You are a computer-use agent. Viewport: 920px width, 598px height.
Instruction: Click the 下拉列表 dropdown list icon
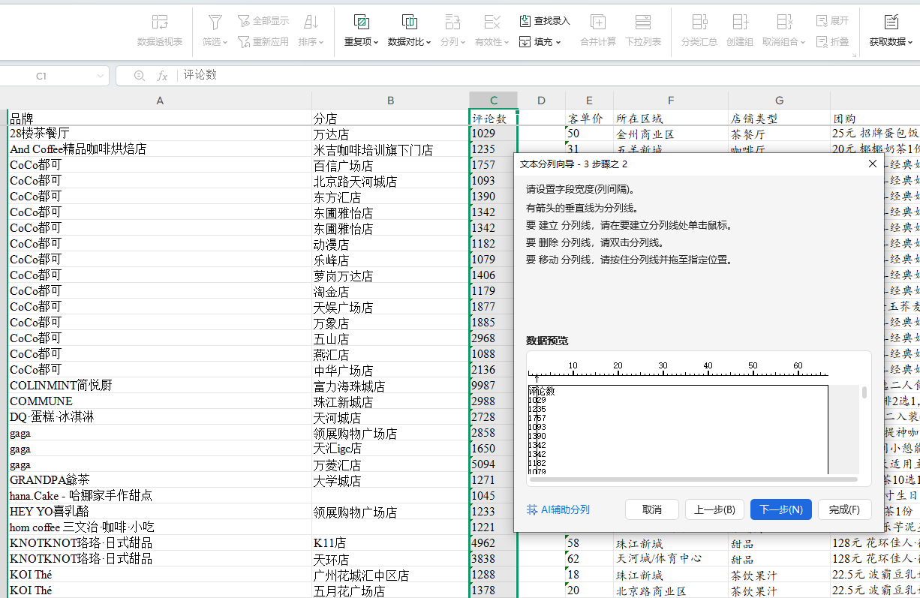click(x=643, y=22)
